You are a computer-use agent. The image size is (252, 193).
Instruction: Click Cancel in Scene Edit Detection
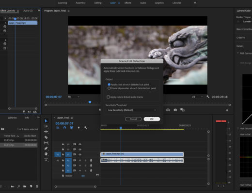coord(133,119)
